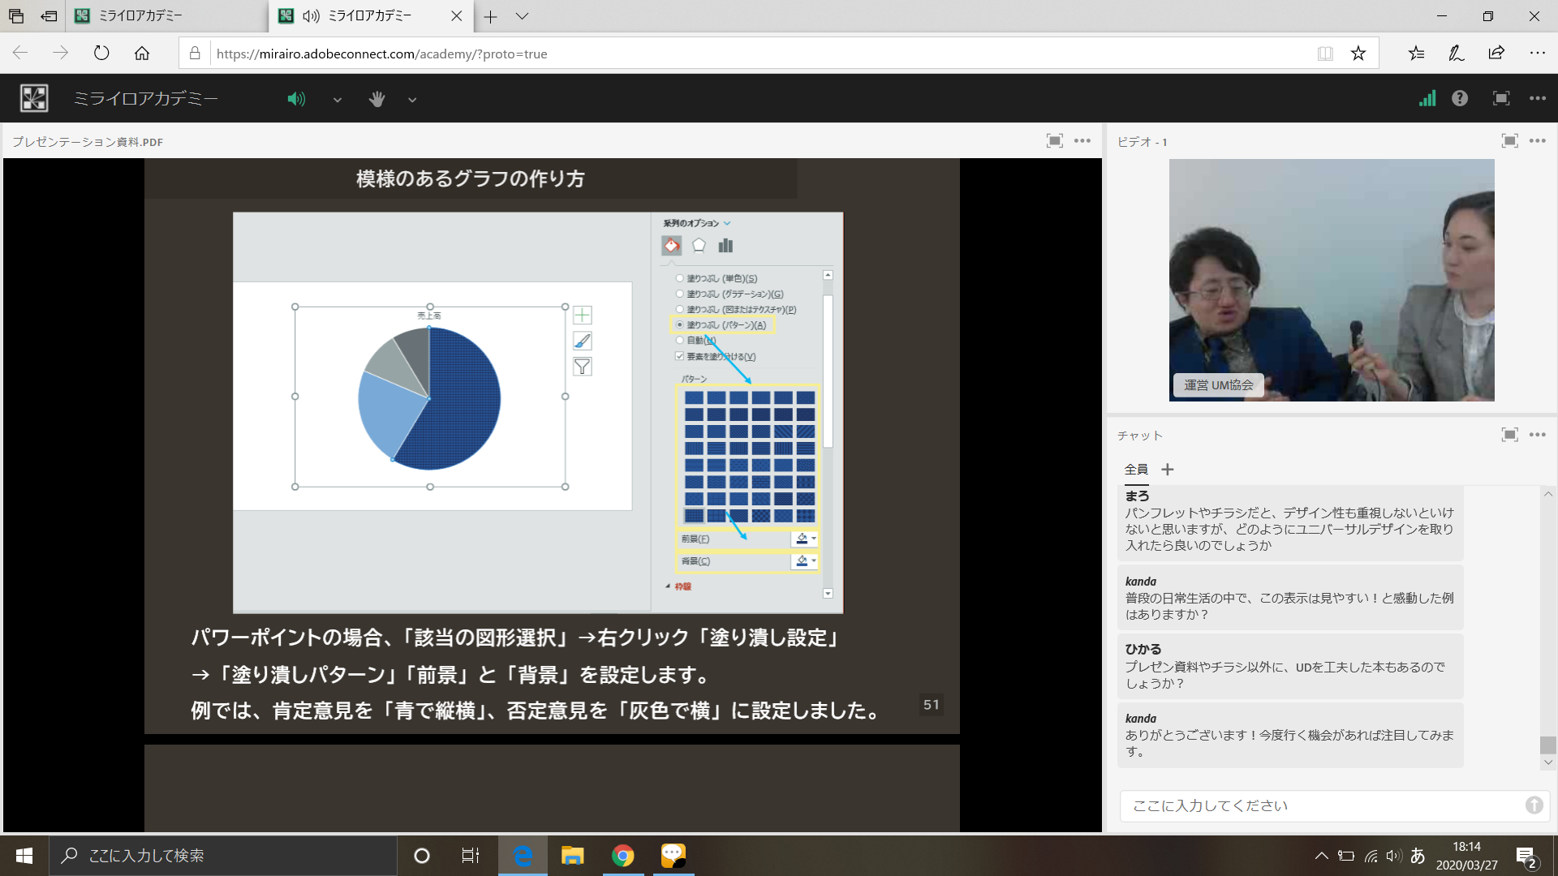Open video pod options menu
1558x876 pixels.
1538,140
